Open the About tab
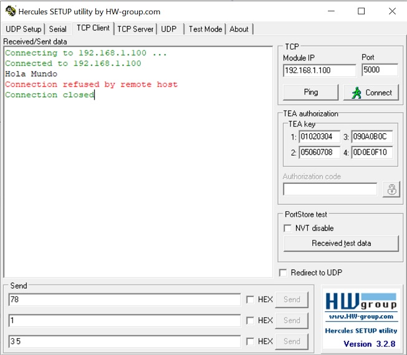This screenshot has height=355, width=407. [x=239, y=29]
